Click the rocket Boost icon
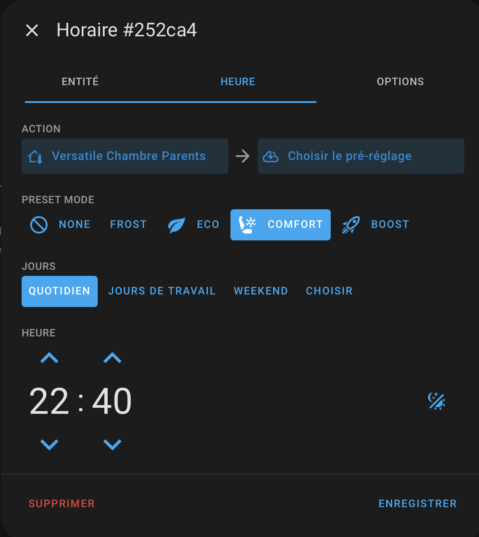 pos(351,225)
